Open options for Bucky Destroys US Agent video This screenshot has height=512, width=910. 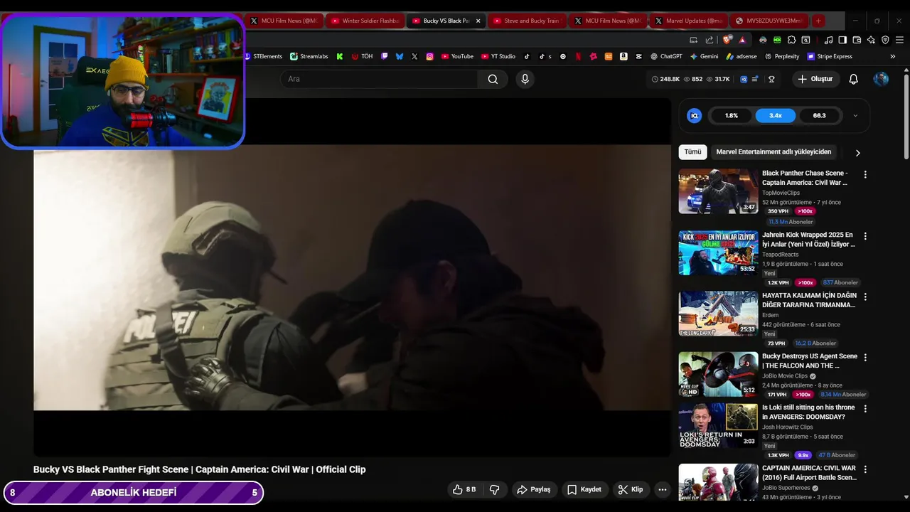(x=865, y=358)
